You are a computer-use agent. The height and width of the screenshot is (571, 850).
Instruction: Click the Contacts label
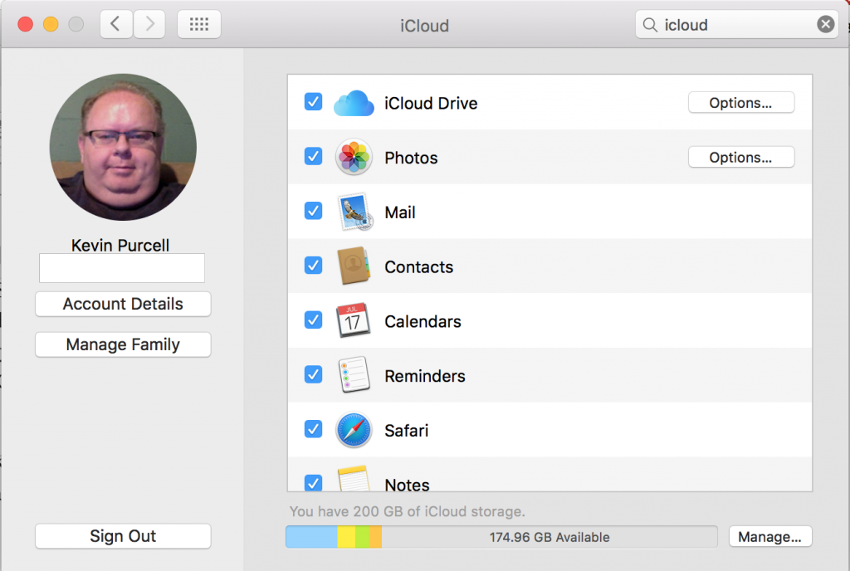click(419, 267)
